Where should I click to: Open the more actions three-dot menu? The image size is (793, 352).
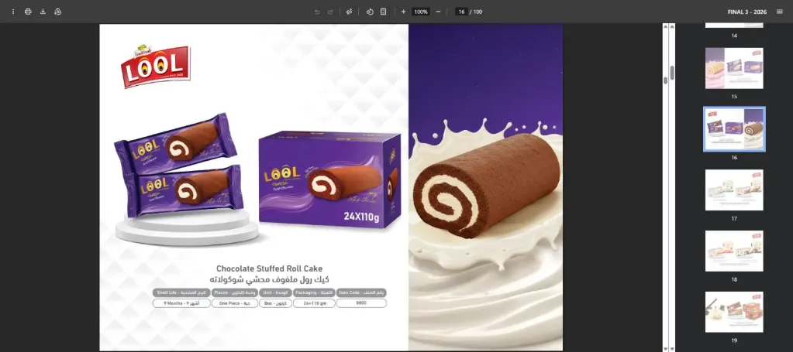click(x=13, y=12)
